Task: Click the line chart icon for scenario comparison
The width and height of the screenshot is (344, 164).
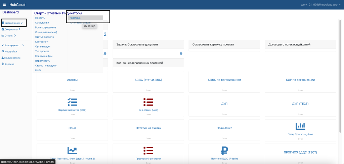Action: (72, 151)
